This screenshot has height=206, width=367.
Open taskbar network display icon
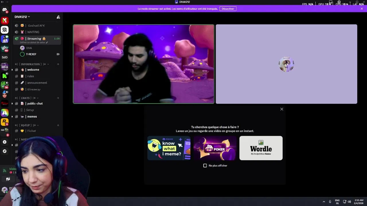345,202
